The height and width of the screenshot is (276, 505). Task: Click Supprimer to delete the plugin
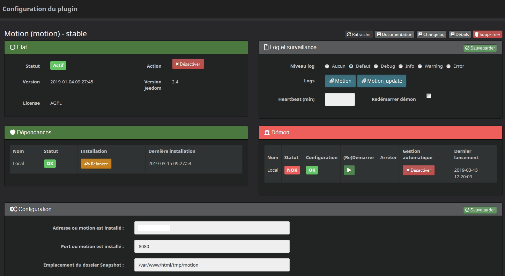click(x=488, y=34)
